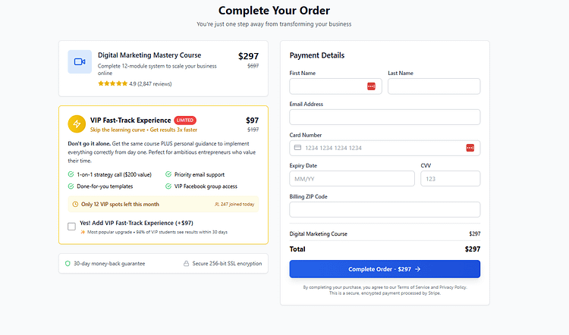Tick the Add VIP Fast-Track Experience checkbox
The image size is (569, 335).
[71, 227]
